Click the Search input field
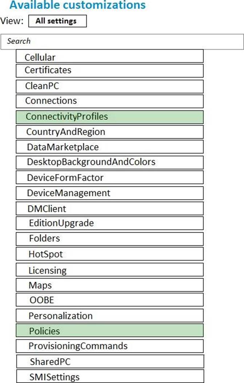 pyautogui.click(x=122, y=42)
